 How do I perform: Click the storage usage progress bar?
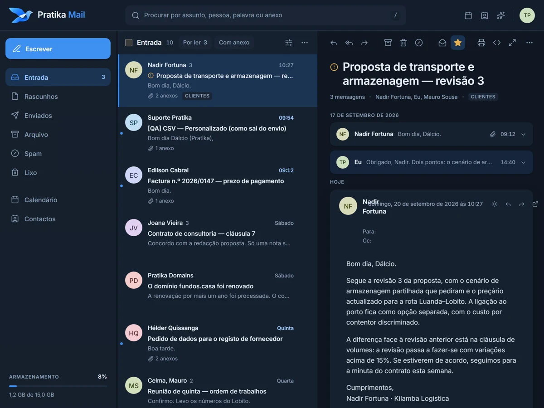[x=58, y=386]
